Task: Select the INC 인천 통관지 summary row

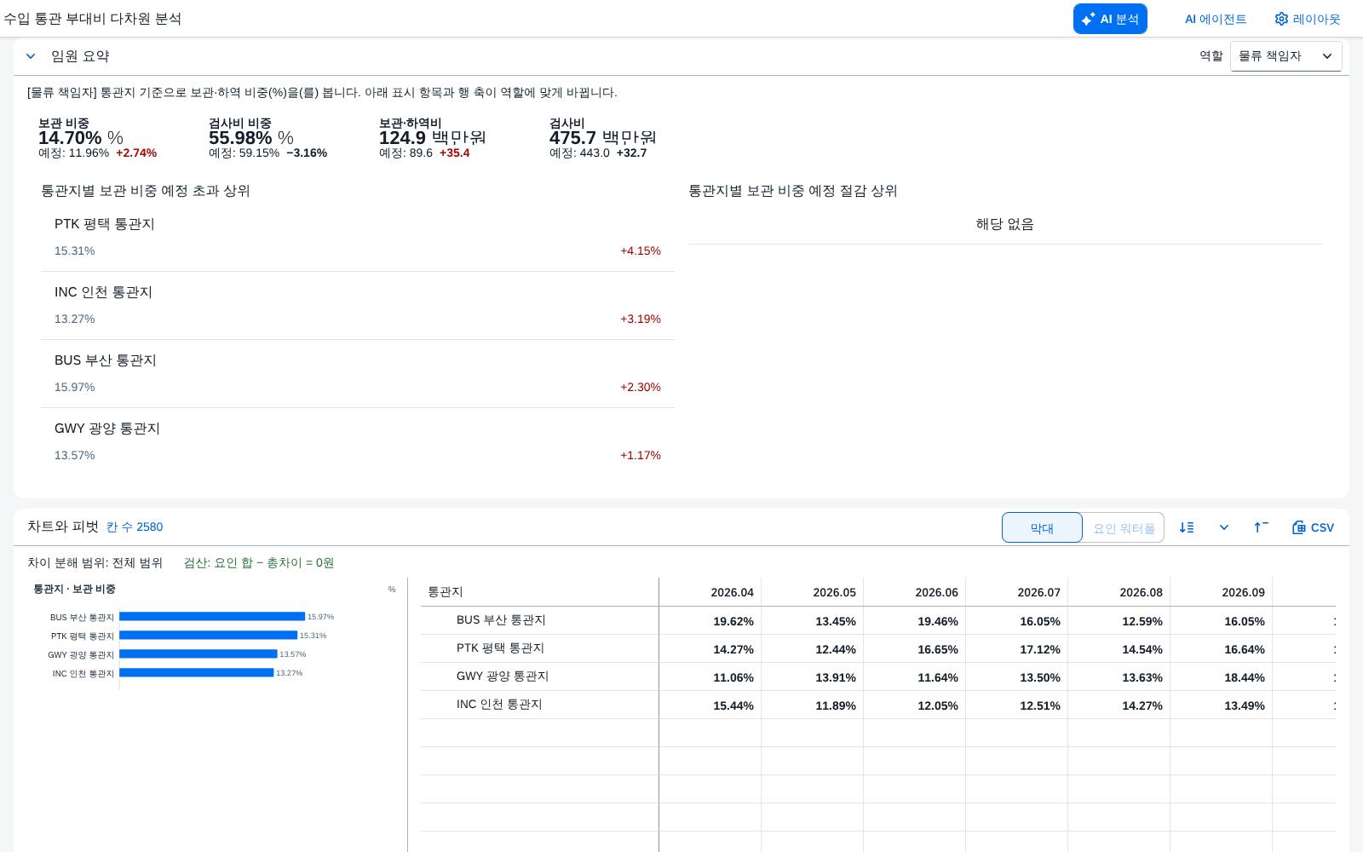Action: click(x=358, y=306)
